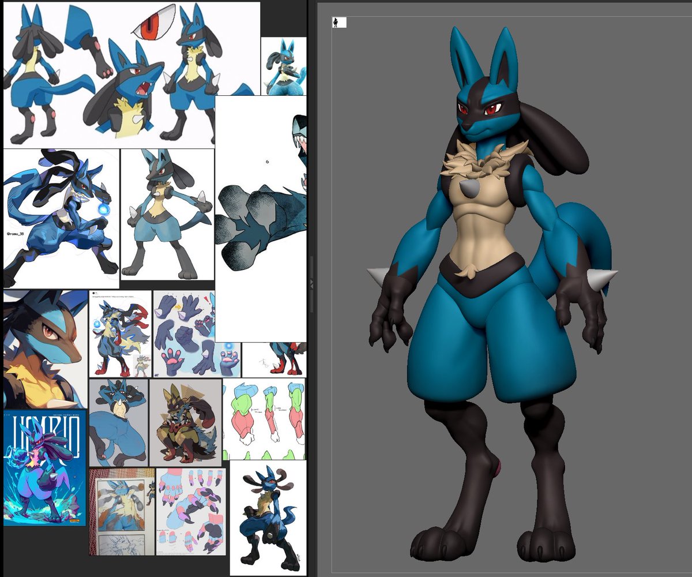Select the bottom-right standing dark Lucario reference

268,518
